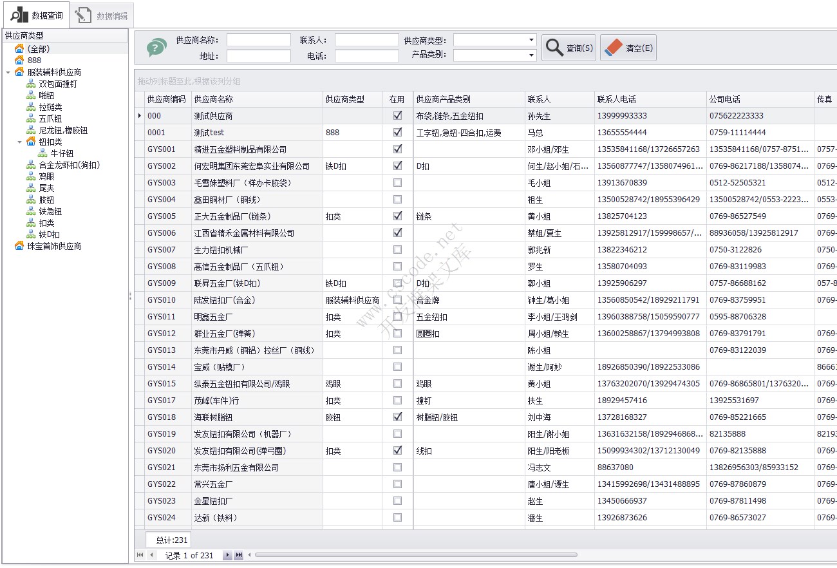The height and width of the screenshot is (568, 837).
Task: Click row indicator arrow of row 000
Action: (140, 116)
